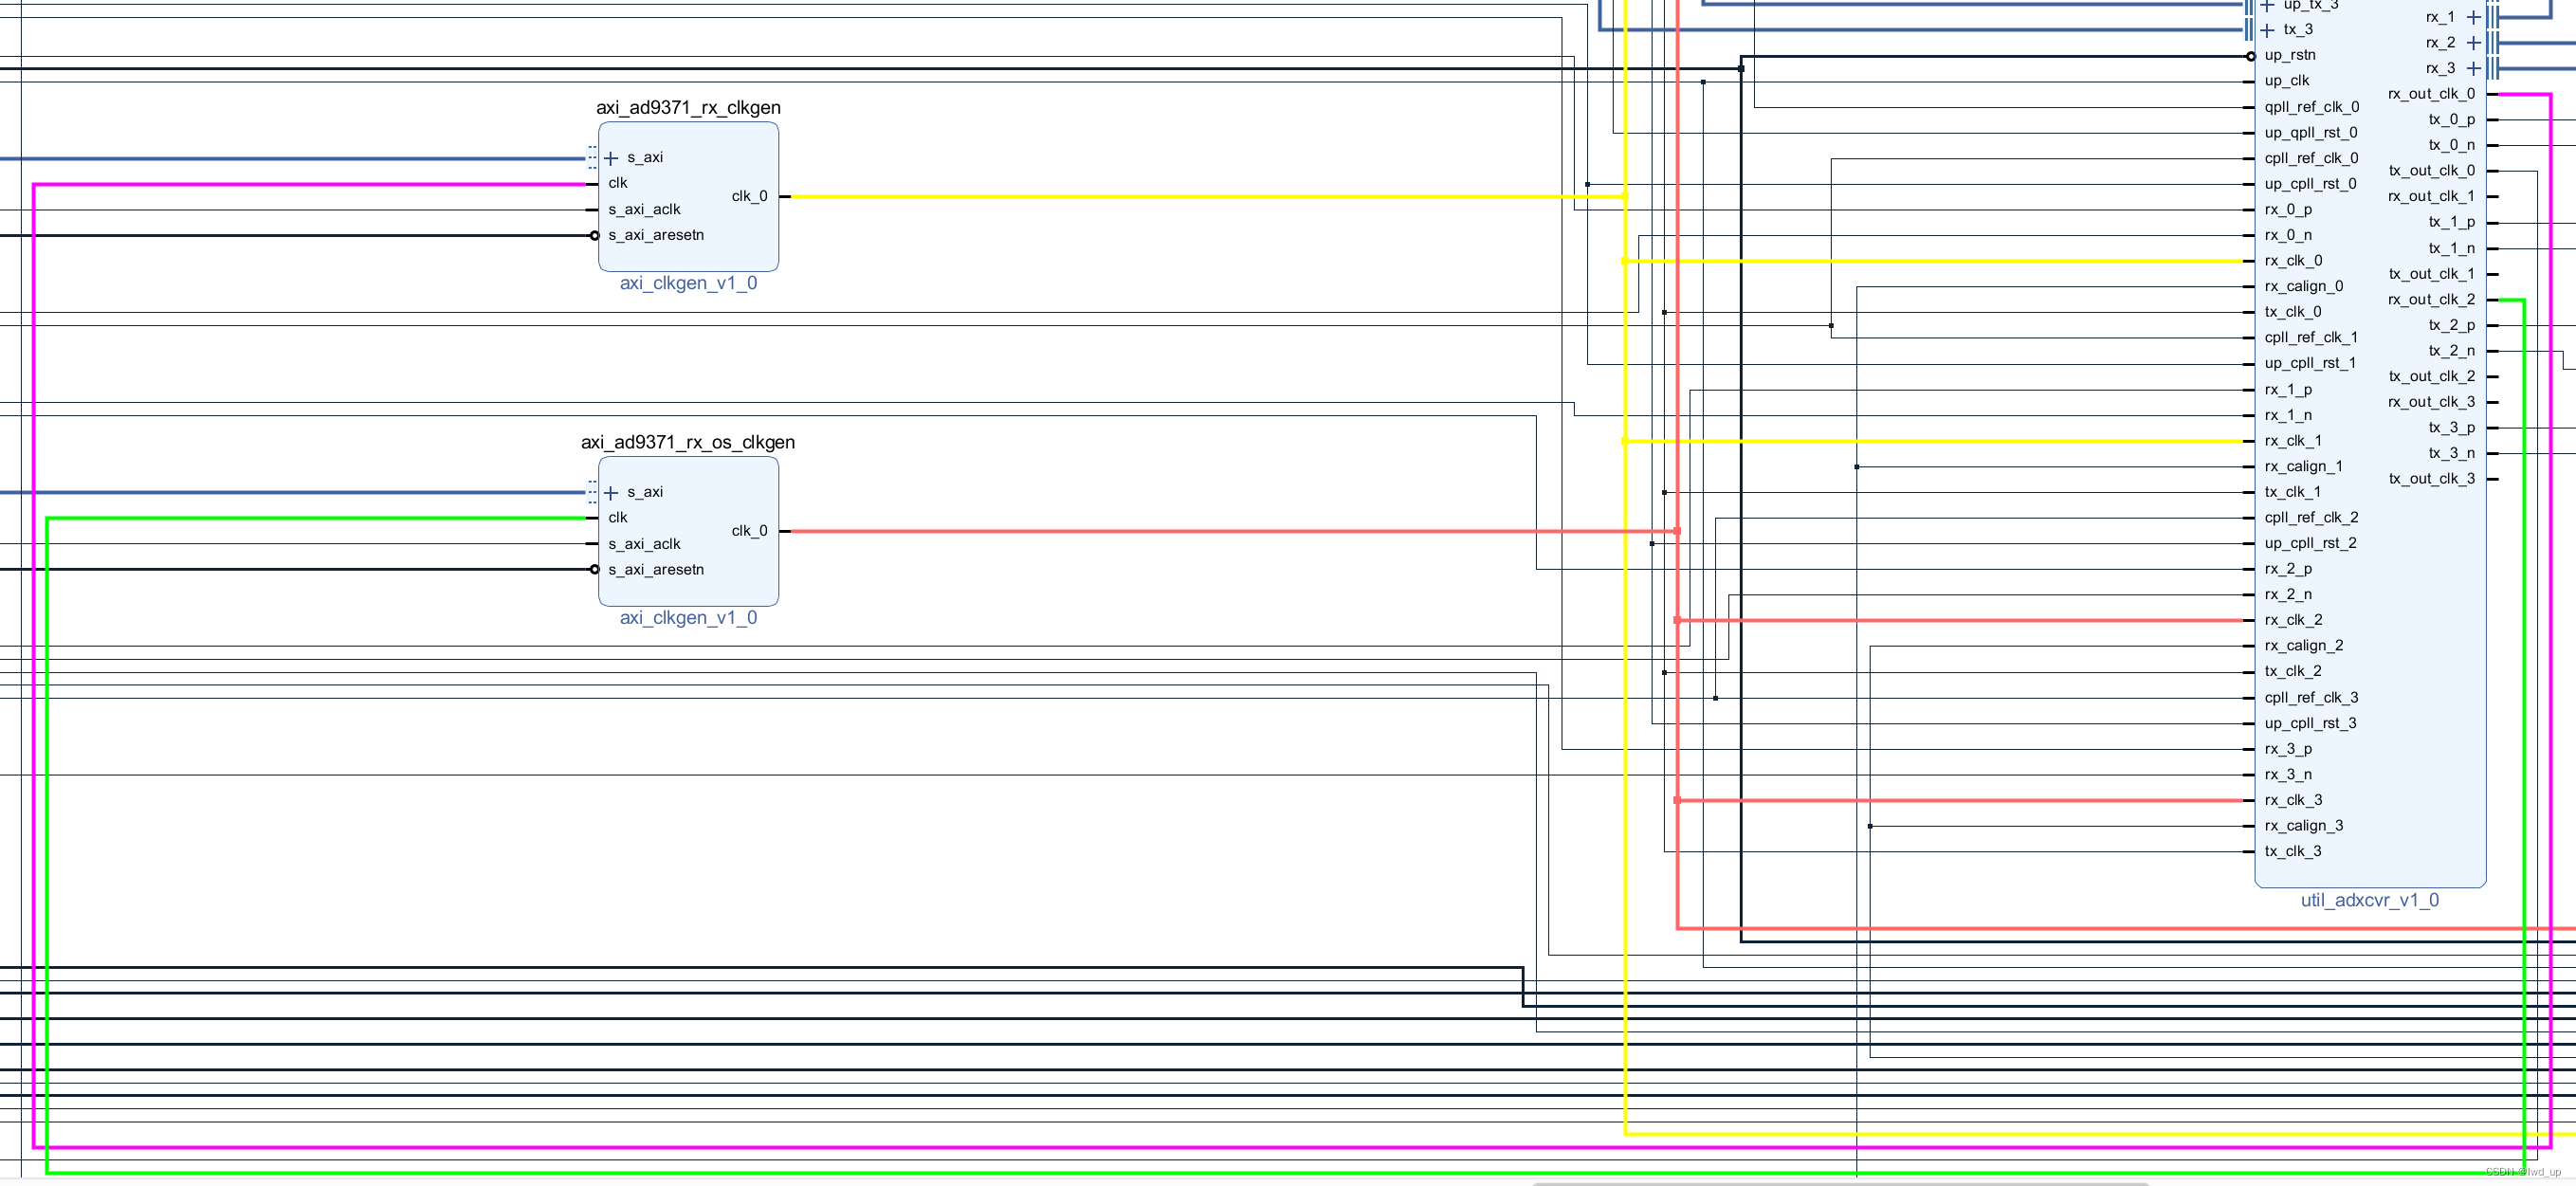Select s_axi_aresetn port on axi_ad9371_rx_os_clkgen

point(656,570)
